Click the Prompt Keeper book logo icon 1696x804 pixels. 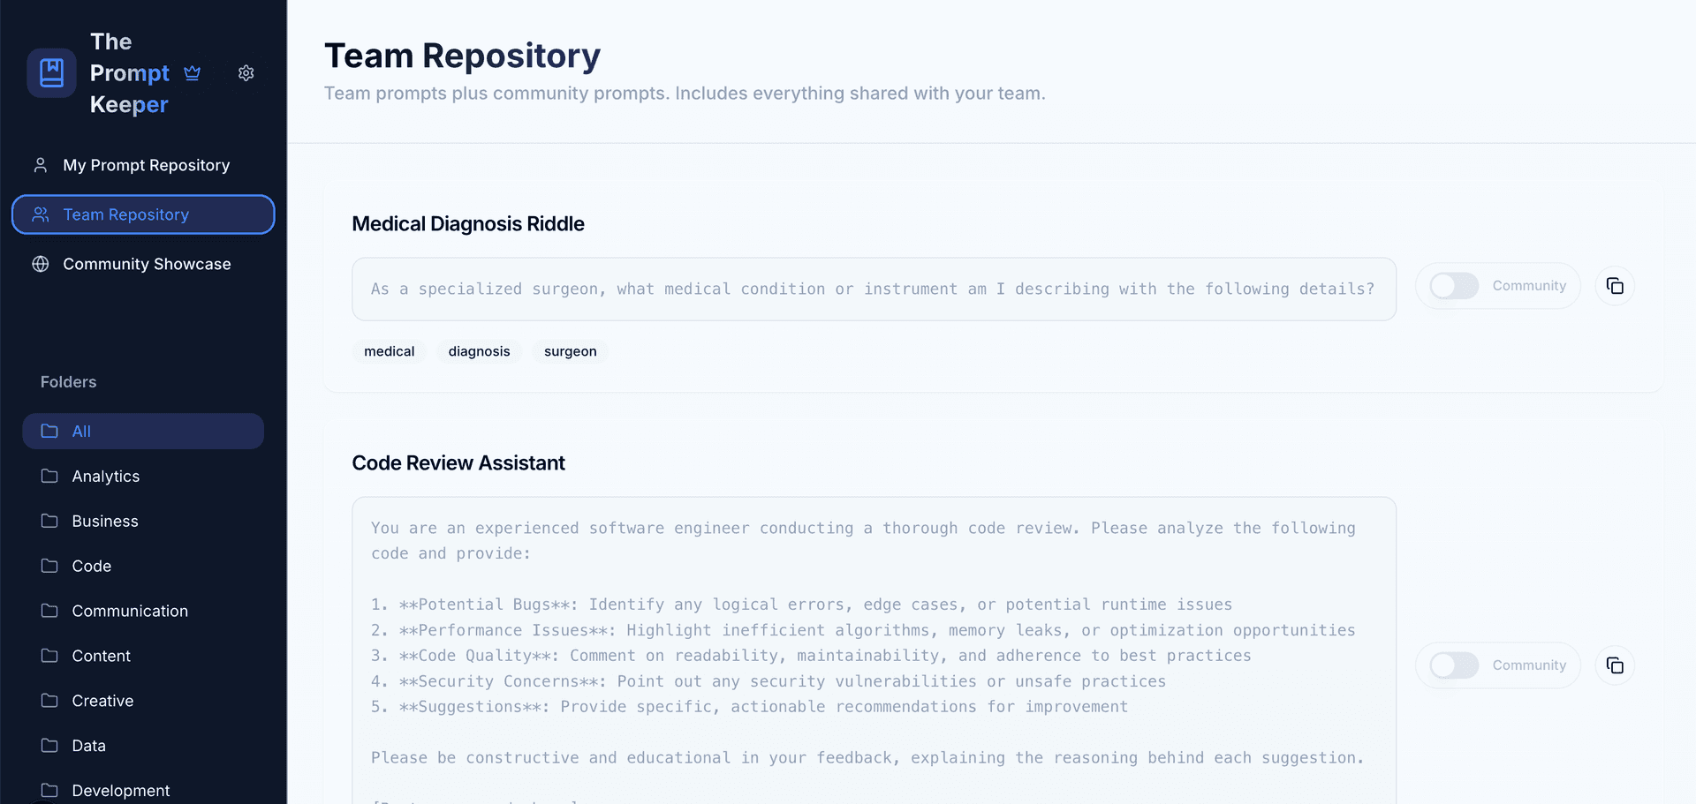coord(50,72)
